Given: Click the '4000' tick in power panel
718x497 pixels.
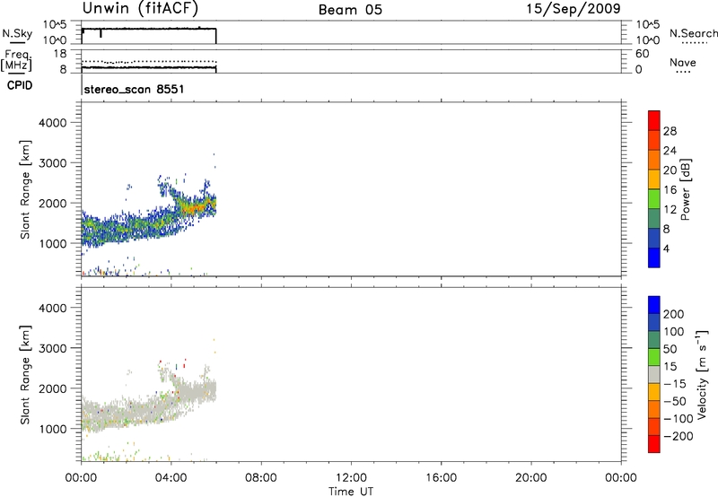Looking at the screenshot, I should [53, 123].
